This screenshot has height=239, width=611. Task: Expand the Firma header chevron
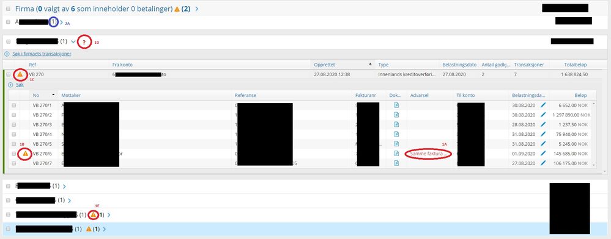(196, 9)
